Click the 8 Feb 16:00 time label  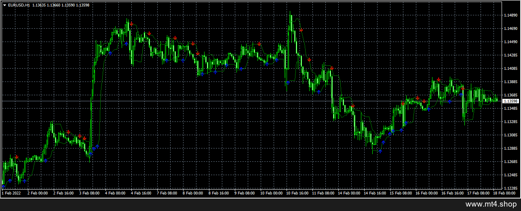pos(219,193)
